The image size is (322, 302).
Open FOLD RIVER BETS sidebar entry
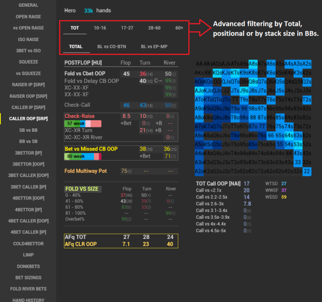click(x=28, y=289)
